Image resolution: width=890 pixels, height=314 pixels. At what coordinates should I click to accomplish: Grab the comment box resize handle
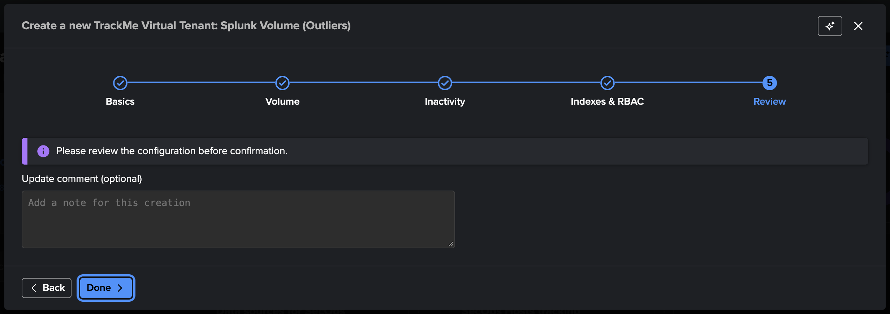[451, 244]
